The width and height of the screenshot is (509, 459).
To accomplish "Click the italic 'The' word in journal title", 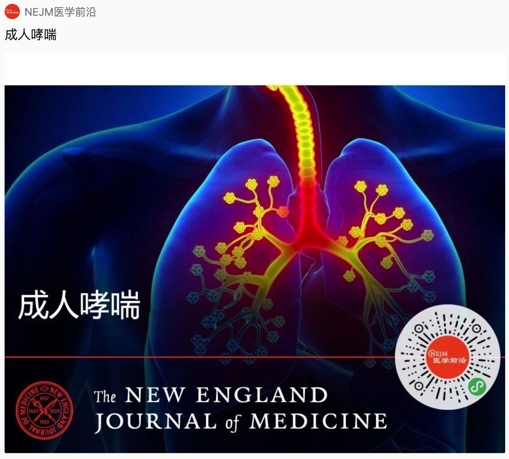I will [x=105, y=397].
